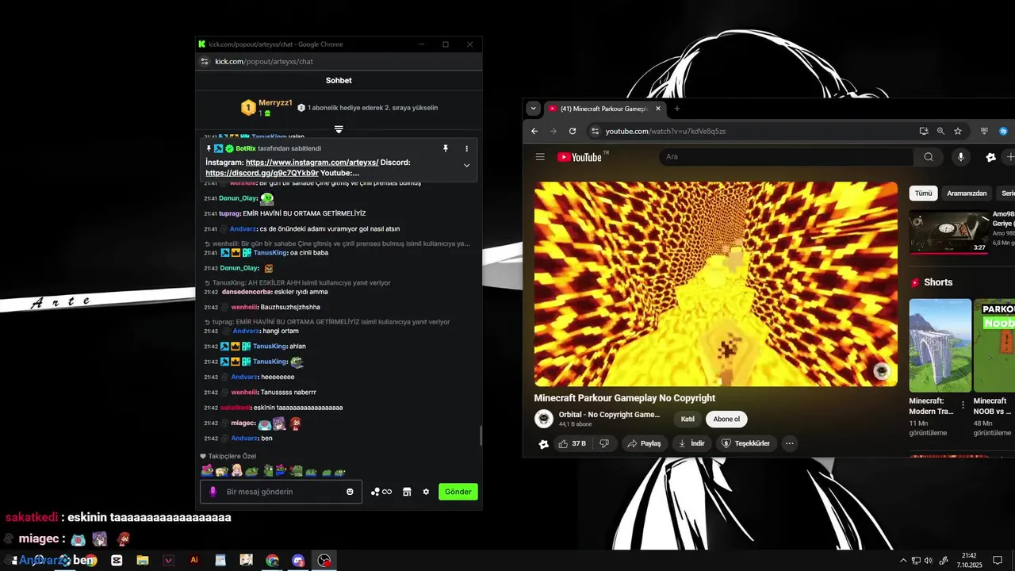Viewport: 1015px width, 571px height.
Task: Select the Tümü filter chip
Action: point(924,194)
